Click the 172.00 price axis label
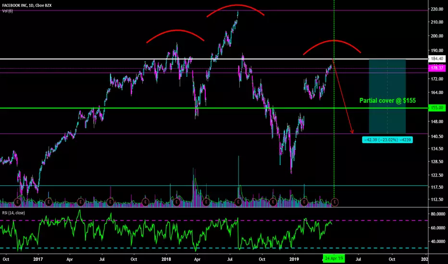This screenshot has height=264, width=448. click(x=437, y=79)
